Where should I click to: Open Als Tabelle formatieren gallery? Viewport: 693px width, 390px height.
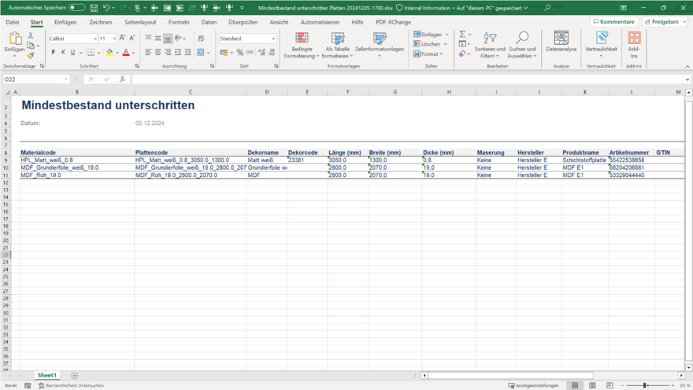coord(337,46)
